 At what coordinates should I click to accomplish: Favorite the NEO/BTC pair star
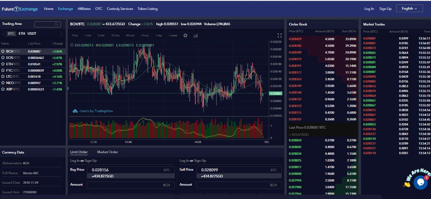pyautogui.click(x=3, y=83)
